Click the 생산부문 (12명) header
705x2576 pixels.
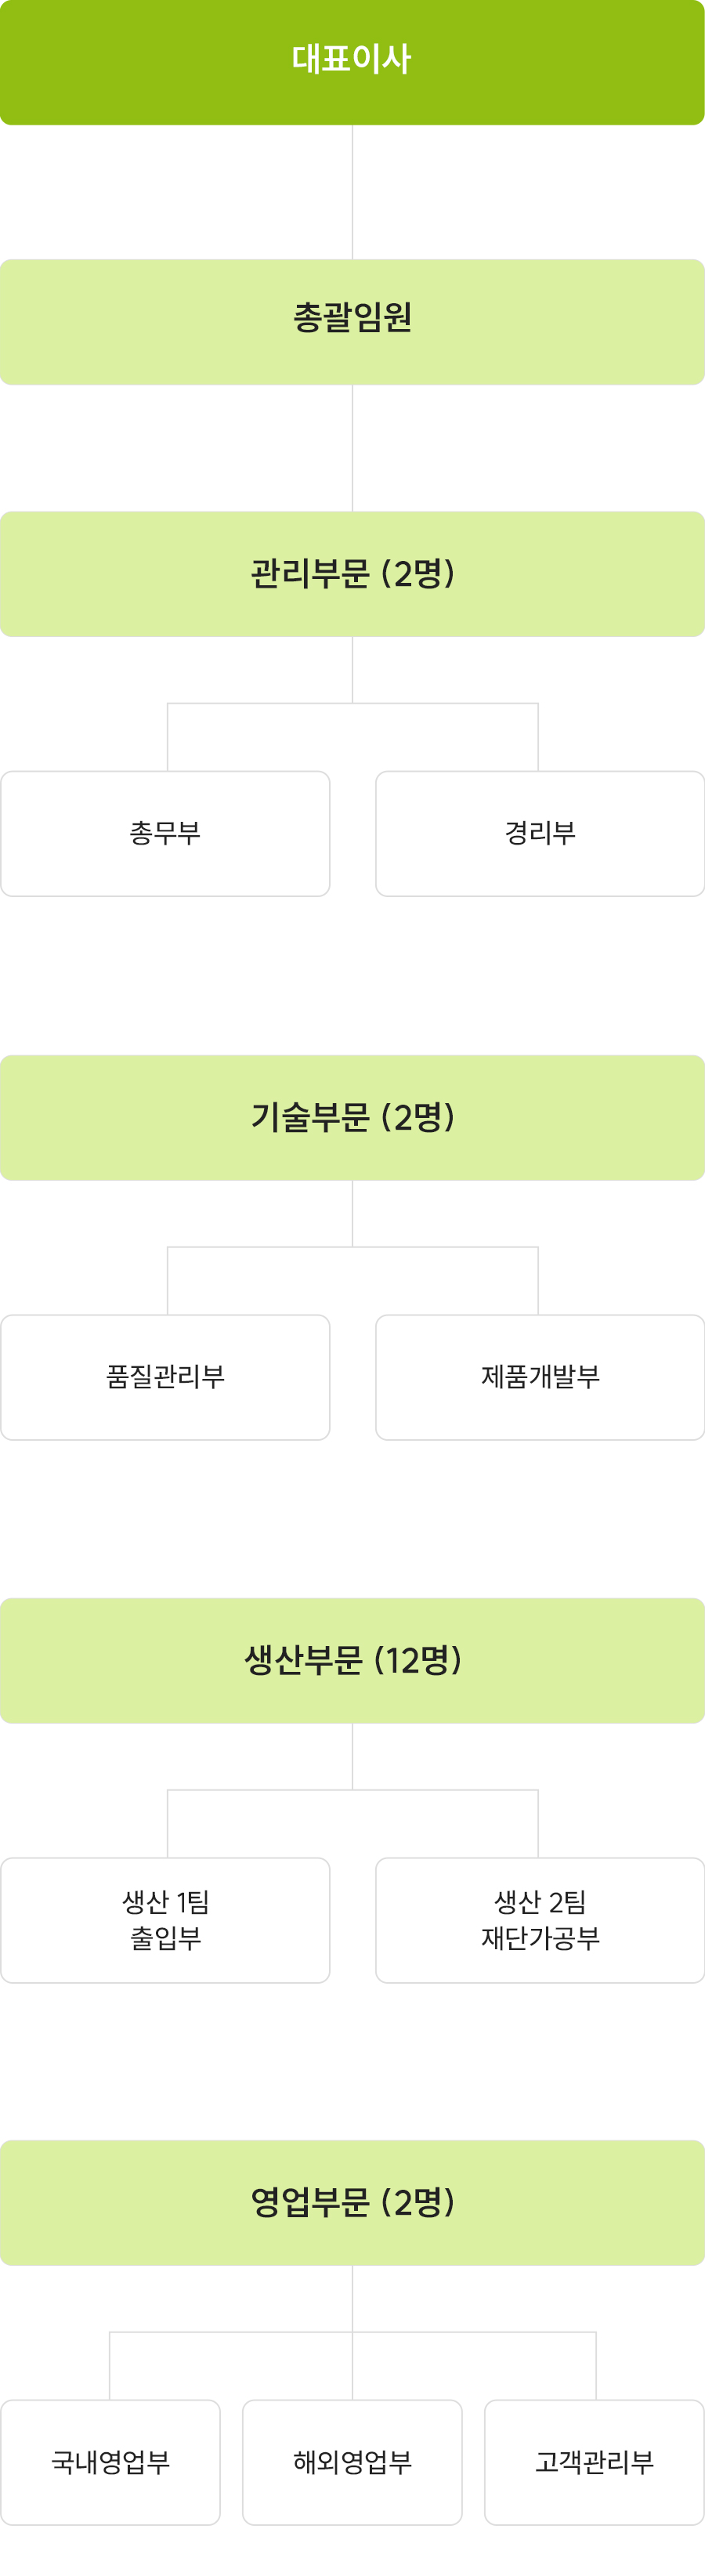[352, 1661]
